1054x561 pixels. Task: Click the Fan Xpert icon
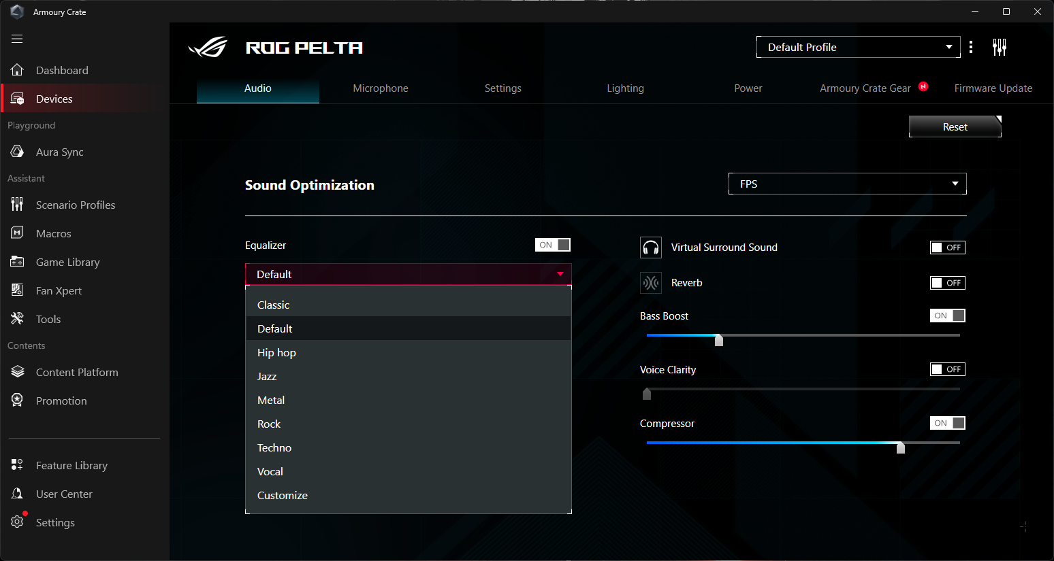(18, 290)
